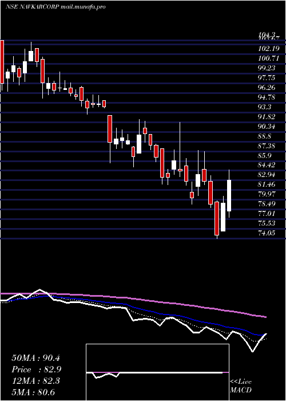Click the 99.23 price axis label
The image size is (286, 401).
267,68
